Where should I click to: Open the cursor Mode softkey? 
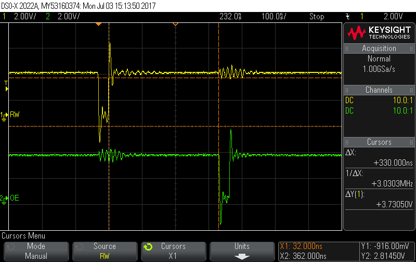36,251
